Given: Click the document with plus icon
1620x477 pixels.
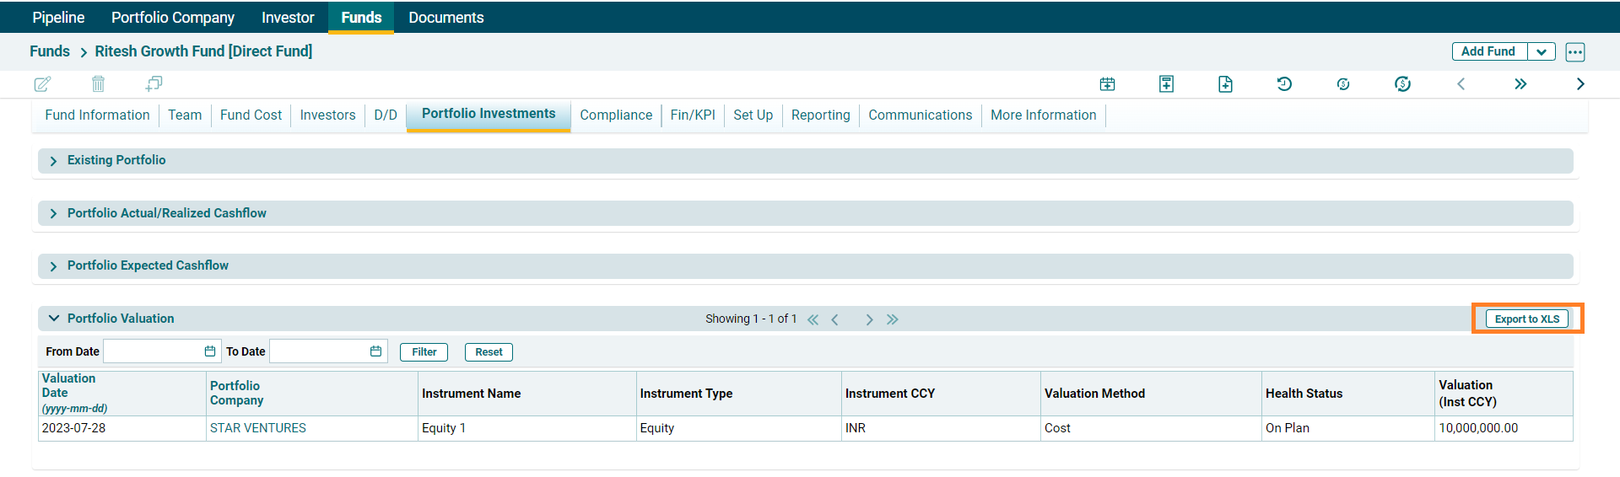Looking at the screenshot, I should [x=1225, y=84].
